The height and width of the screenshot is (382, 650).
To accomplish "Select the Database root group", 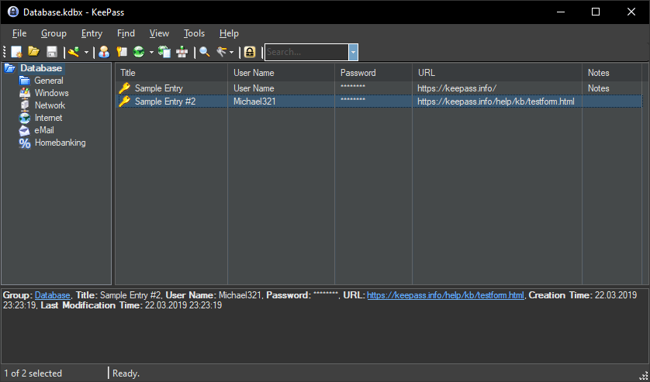I will [41, 68].
